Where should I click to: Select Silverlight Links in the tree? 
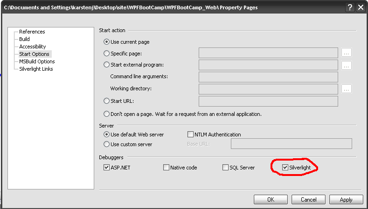point(36,69)
